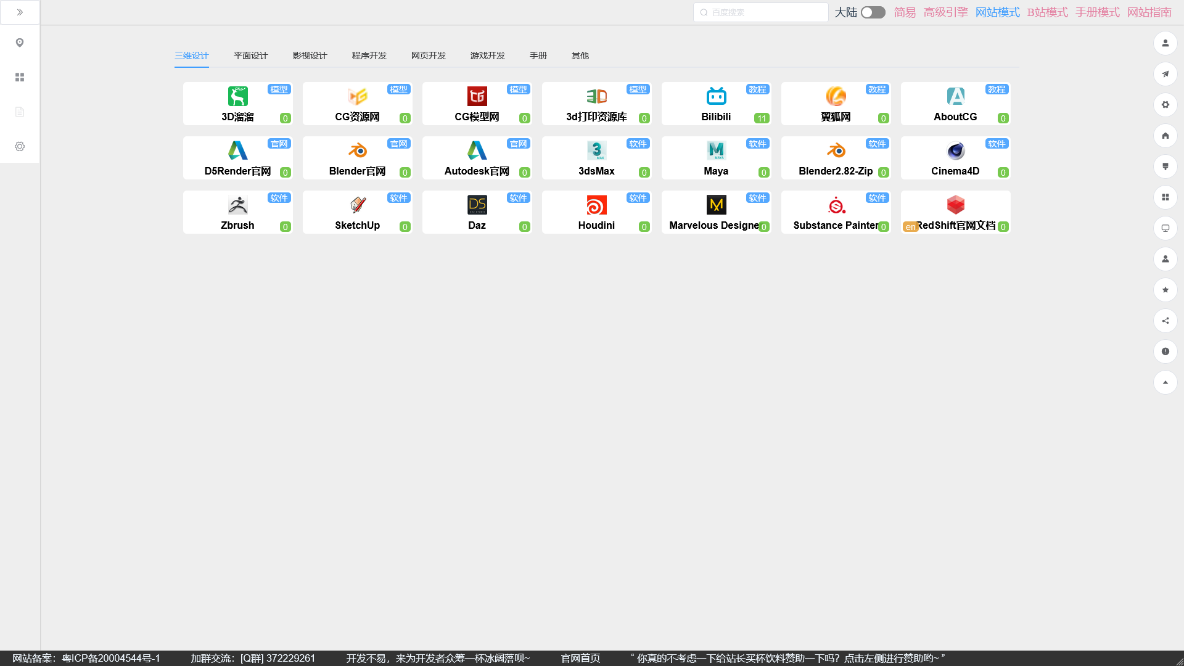The height and width of the screenshot is (666, 1184).
Task: Click the star favorites icon on right
Action: 1165,290
